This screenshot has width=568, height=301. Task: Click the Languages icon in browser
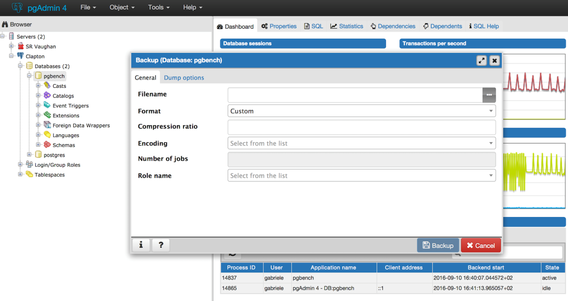[x=47, y=135]
